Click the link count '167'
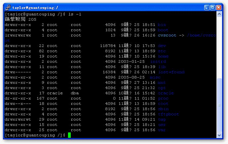Screen dimensions: 228x144 pyautogui.click(x=40, y=99)
